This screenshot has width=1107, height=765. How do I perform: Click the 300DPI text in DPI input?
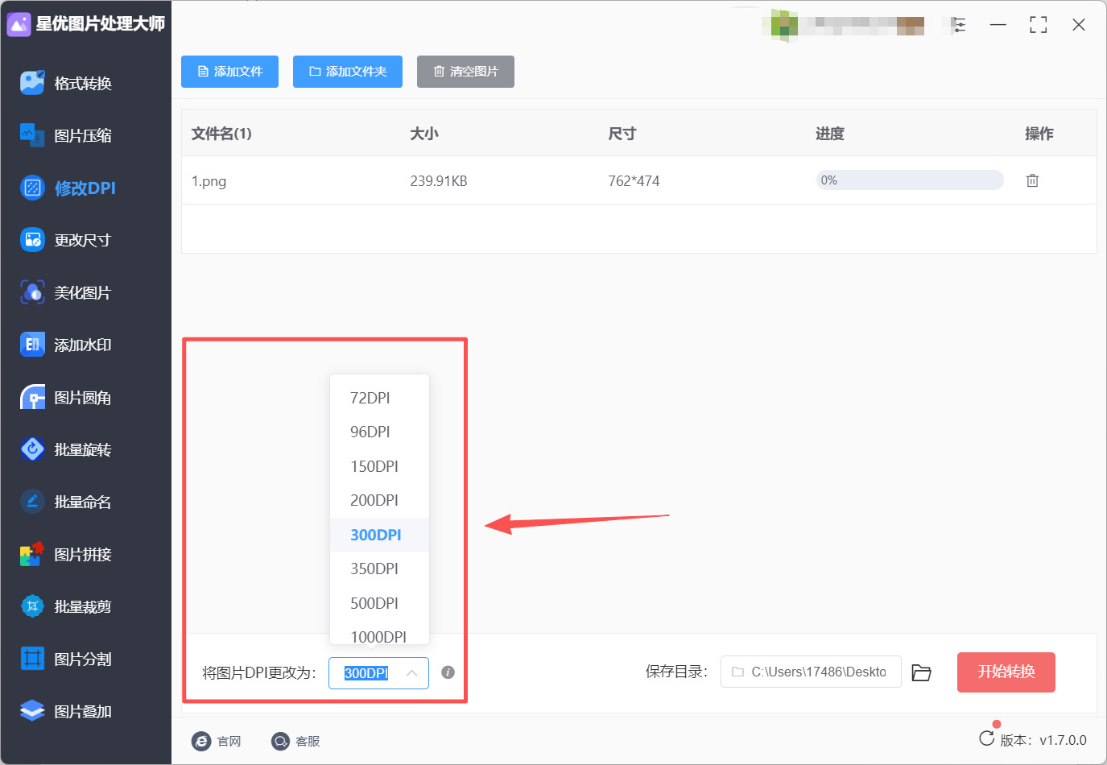click(366, 673)
